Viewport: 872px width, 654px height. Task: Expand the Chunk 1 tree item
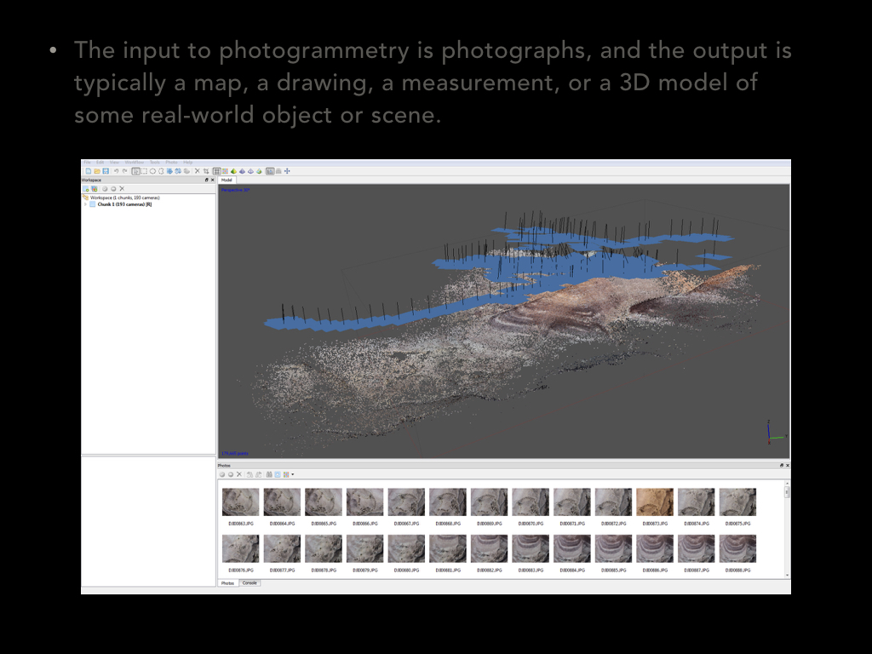point(86,204)
